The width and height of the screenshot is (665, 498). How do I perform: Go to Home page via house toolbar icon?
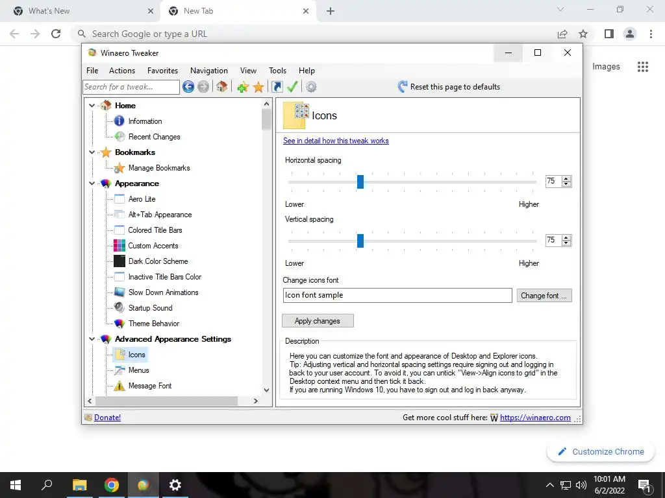pyautogui.click(x=221, y=86)
